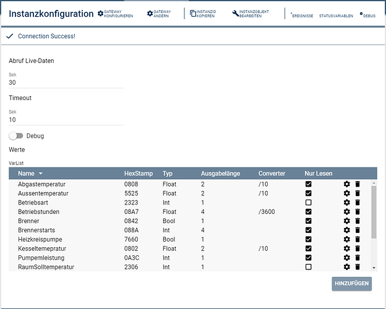Open settings gear for RaumSolltemperatur row
Screen dimensions: 386x309
click(346, 267)
